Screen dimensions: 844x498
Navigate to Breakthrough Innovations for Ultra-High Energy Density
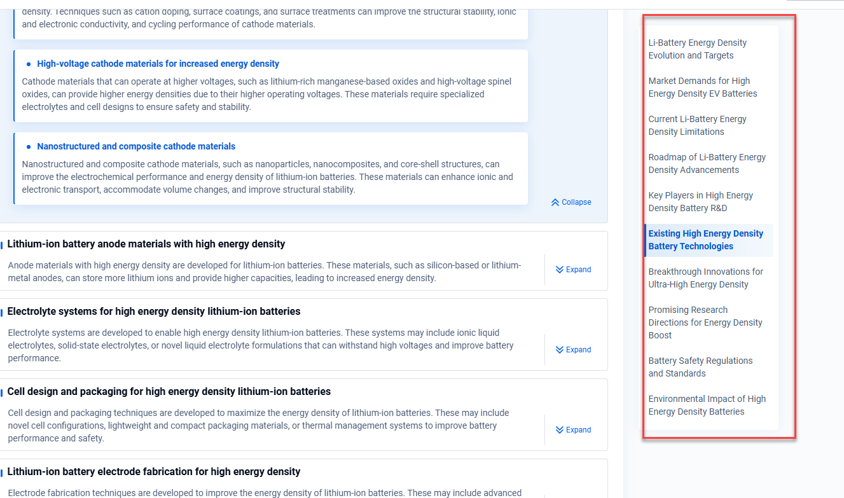[705, 278]
